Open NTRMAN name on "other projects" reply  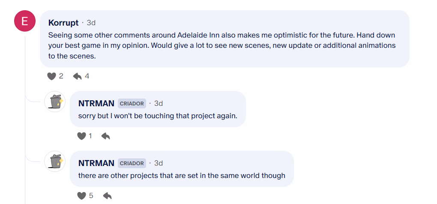click(x=96, y=163)
